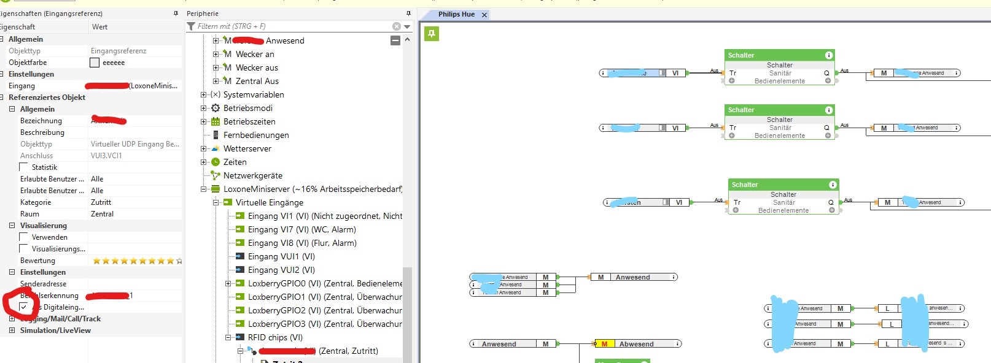Click the Eigenschaft column header
The height and width of the screenshot is (363, 991).
[44, 27]
